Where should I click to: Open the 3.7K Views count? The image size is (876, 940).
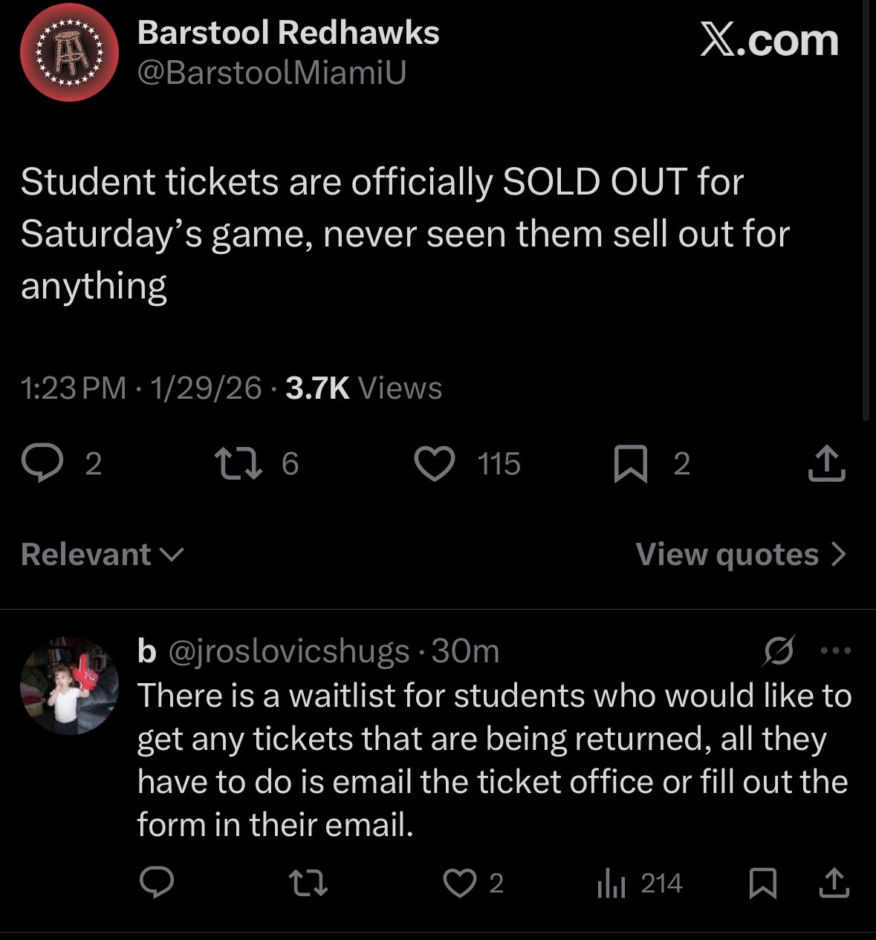(x=363, y=388)
